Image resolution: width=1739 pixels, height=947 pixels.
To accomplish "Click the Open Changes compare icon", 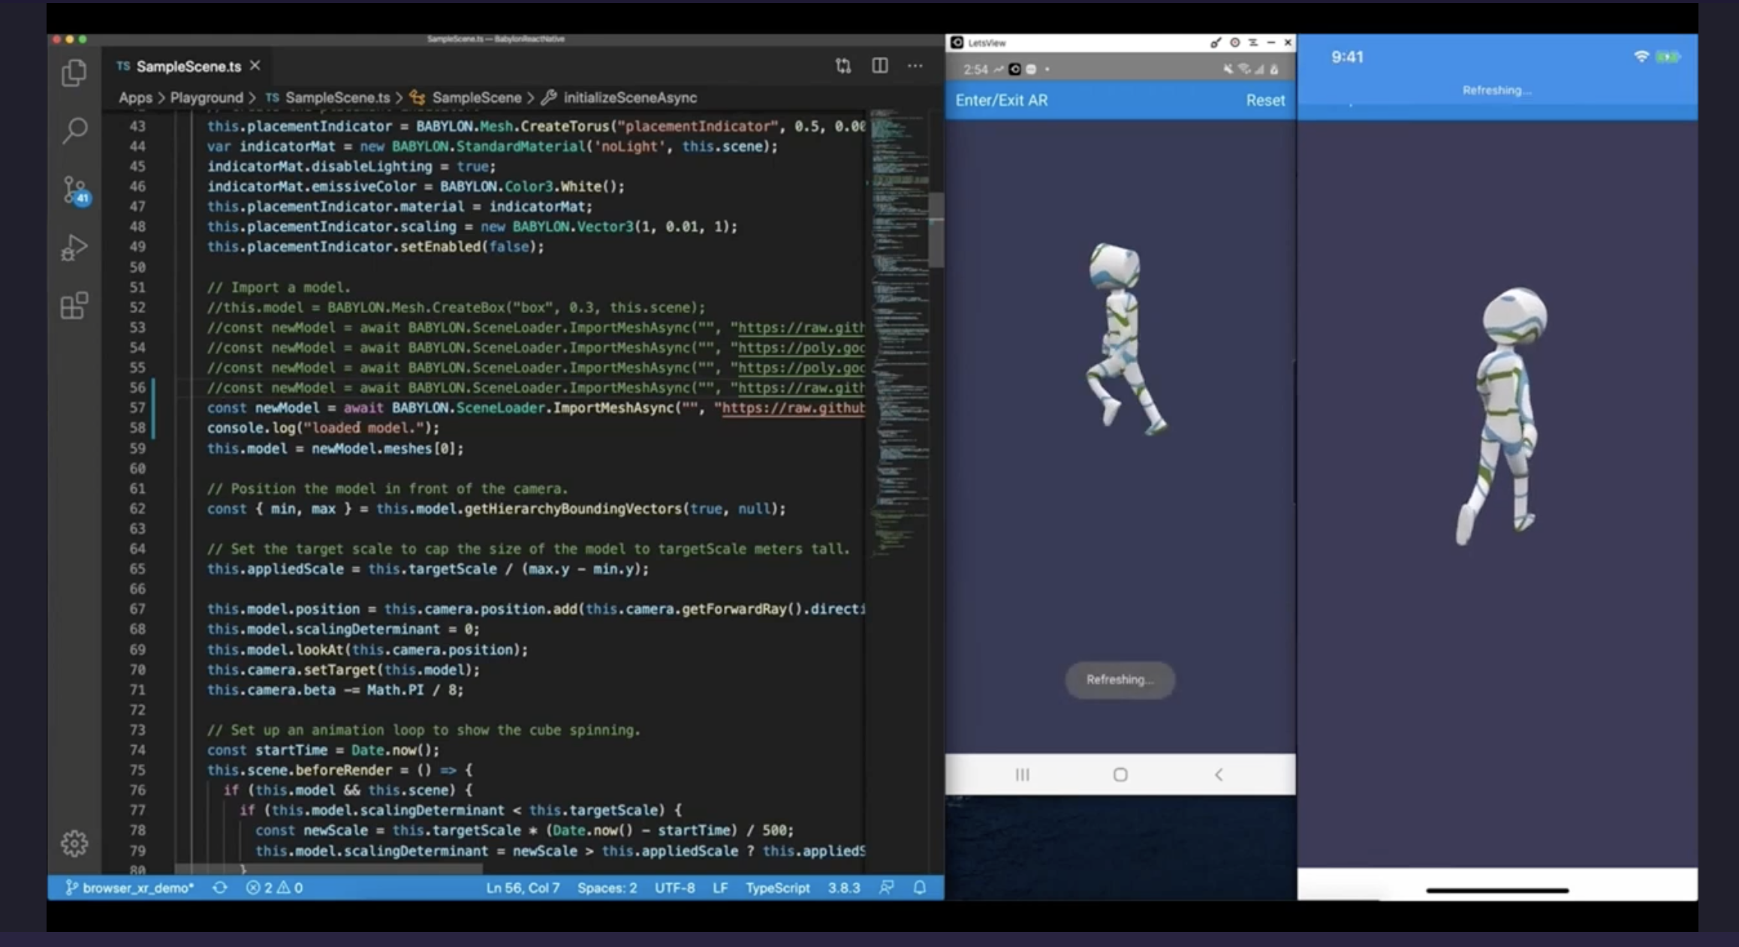I will [843, 66].
